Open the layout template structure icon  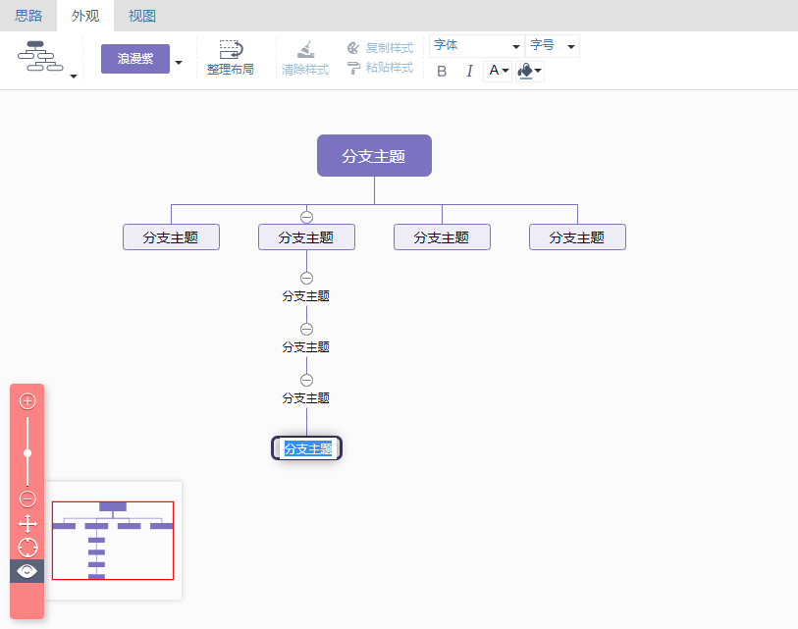pyautogui.click(x=40, y=57)
